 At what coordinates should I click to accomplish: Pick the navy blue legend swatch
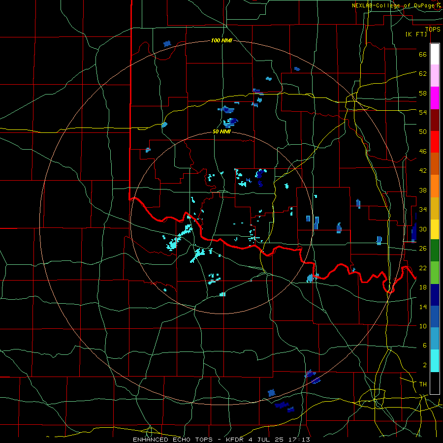click(435, 295)
